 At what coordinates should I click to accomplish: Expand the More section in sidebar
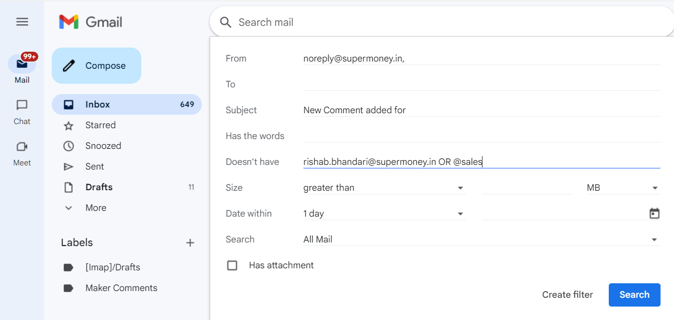click(96, 207)
